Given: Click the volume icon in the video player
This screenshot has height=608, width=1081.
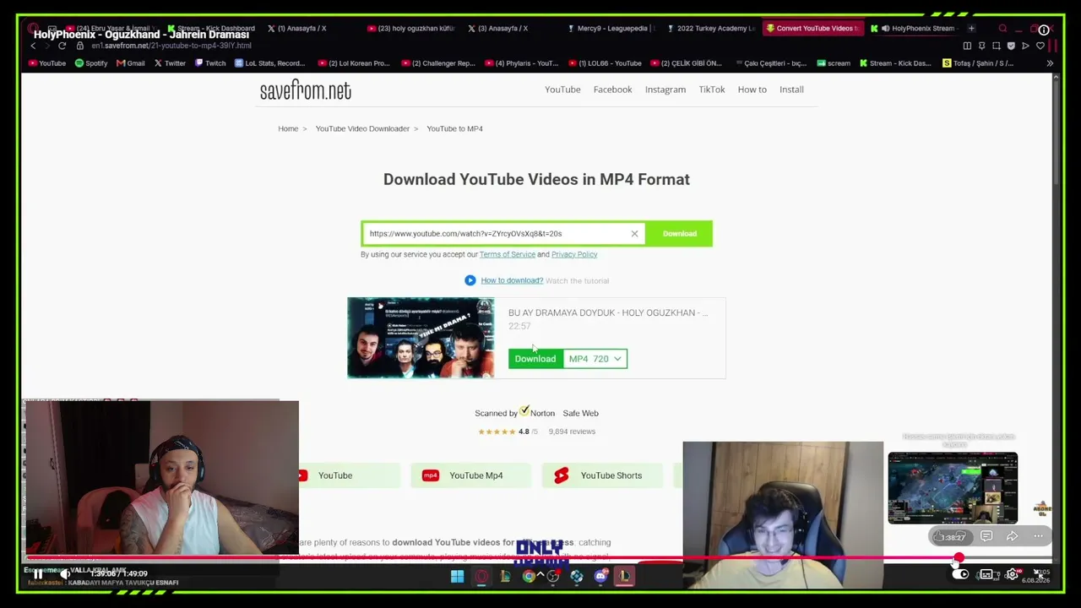Looking at the screenshot, I should point(65,574).
